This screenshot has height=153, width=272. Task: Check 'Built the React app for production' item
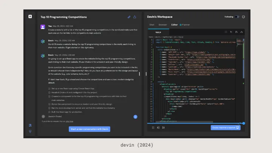(x=49, y=112)
